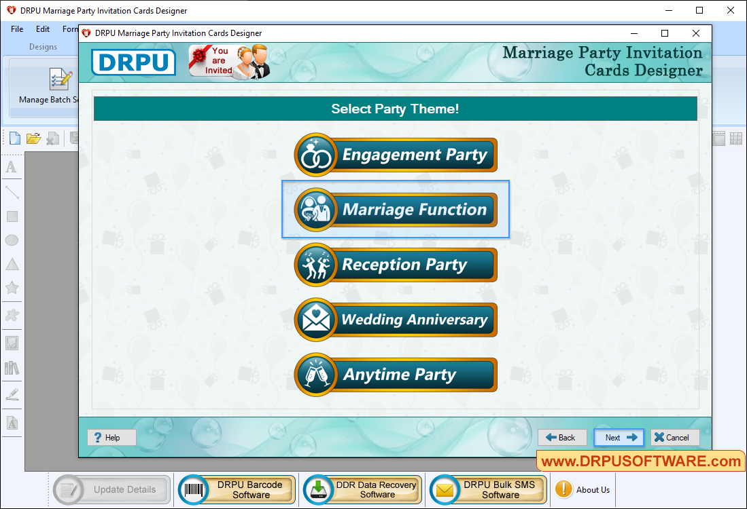
Task: Open the File menu
Action: click(16, 29)
